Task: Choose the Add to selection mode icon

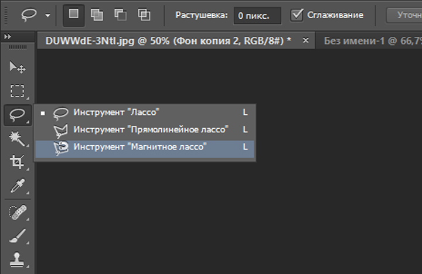Action: tap(97, 15)
